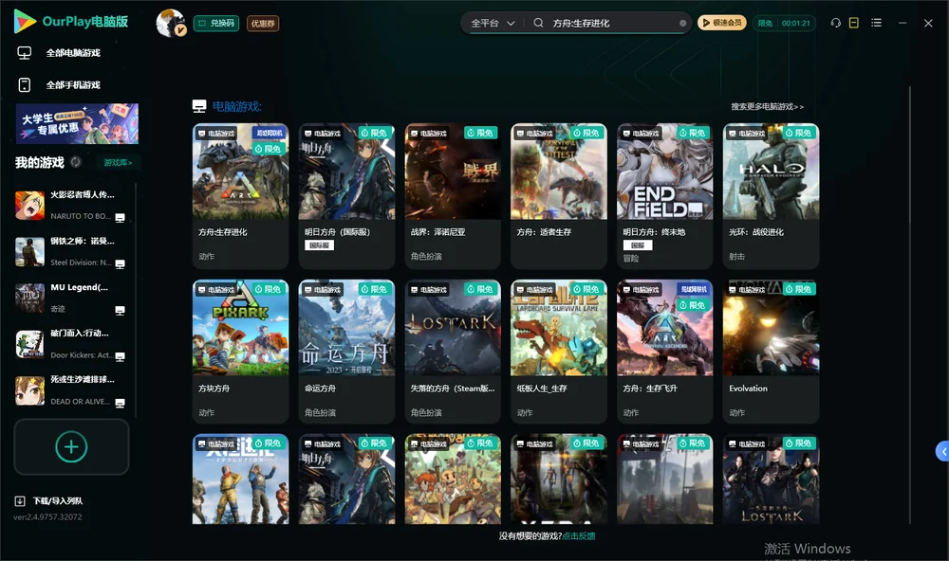The height and width of the screenshot is (561, 949).
Task: Open MU Legend in my games
Action: (x=73, y=298)
